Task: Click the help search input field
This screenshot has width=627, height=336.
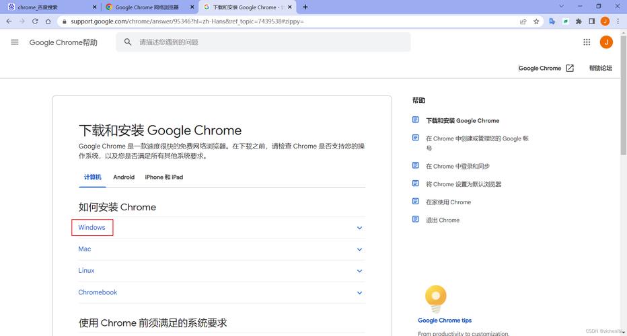Action: point(269,42)
